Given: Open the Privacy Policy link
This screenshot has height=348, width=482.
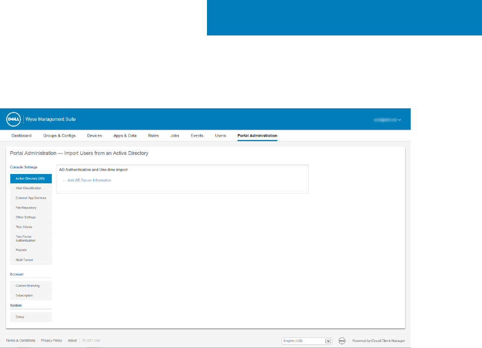Looking at the screenshot, I should click(51, 341).
